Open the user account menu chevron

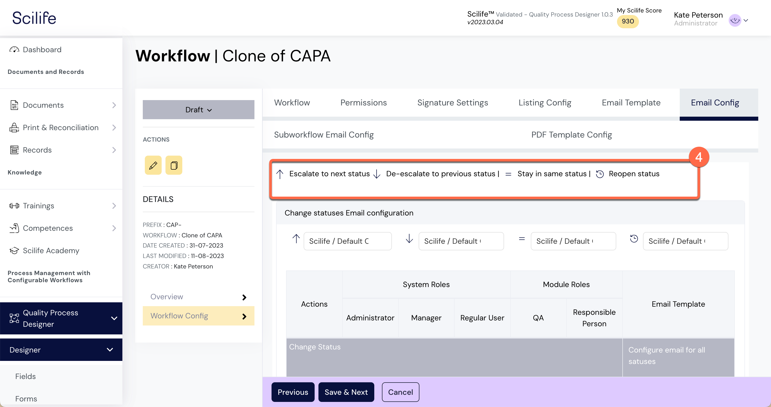coord(746,20)
